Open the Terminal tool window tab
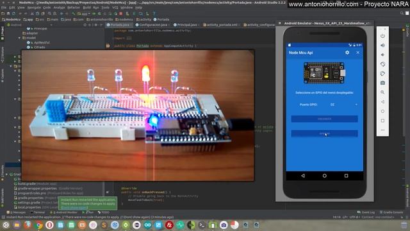The image size is (410, 231). point(38,212)
